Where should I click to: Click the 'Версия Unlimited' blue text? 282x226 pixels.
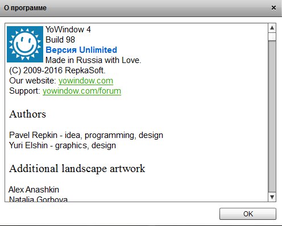point(81,50)
